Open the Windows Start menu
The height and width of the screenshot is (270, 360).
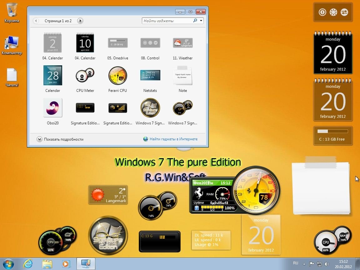[8, 264]
